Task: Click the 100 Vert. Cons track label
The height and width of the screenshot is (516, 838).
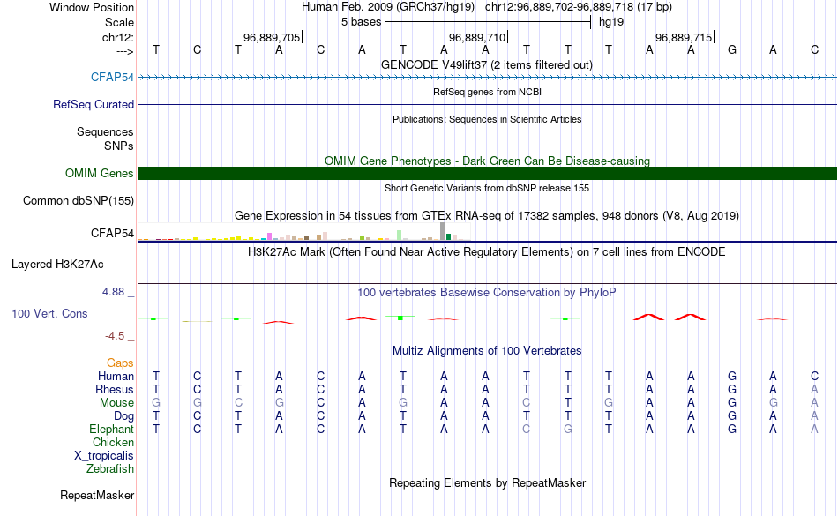Action: point(49,313)
